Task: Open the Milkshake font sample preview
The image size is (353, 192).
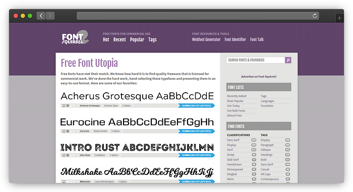Action: click(137, 172)
